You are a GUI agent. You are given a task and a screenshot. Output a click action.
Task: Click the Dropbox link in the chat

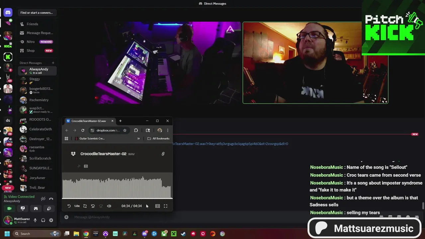pyautogui.click(x=230, y=144)
